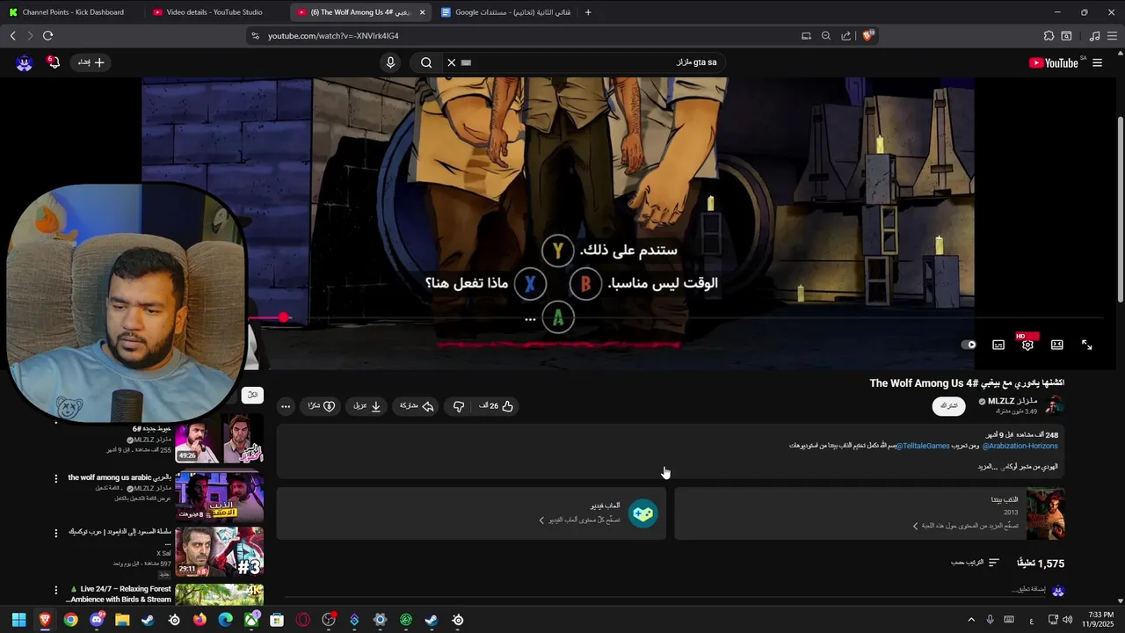The width and height of the screenshot is (1125, 633).
Task: Switch to Channel Points Kick Dashboard tab
Action: click(x=72, y=12)
